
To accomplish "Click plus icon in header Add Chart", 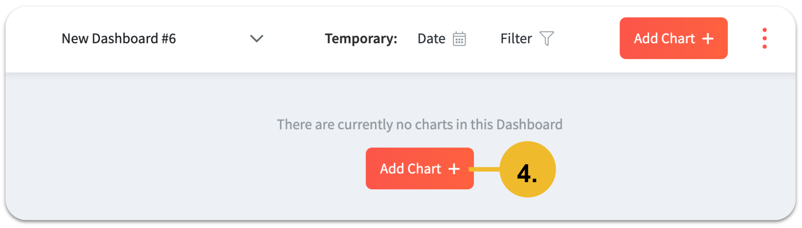I will pos(708,39).
